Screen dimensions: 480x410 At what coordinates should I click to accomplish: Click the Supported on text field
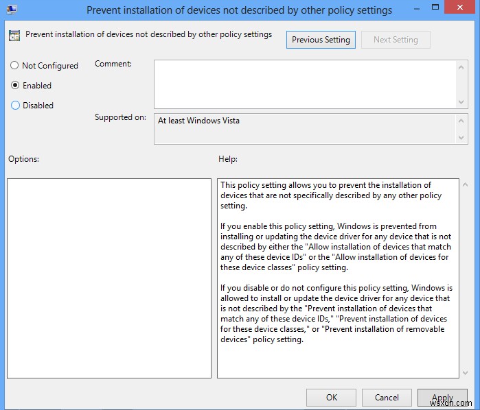tap(305, 129)
